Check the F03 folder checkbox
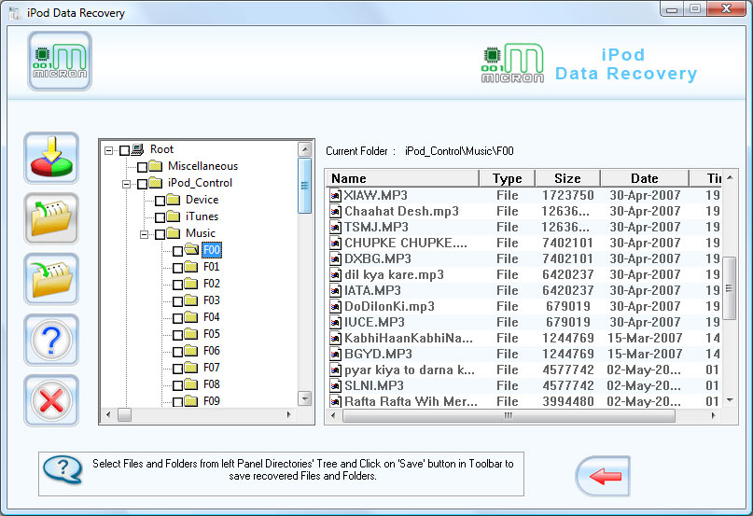Viewport: 753px width, 516px height. click(x=177, y=301)
